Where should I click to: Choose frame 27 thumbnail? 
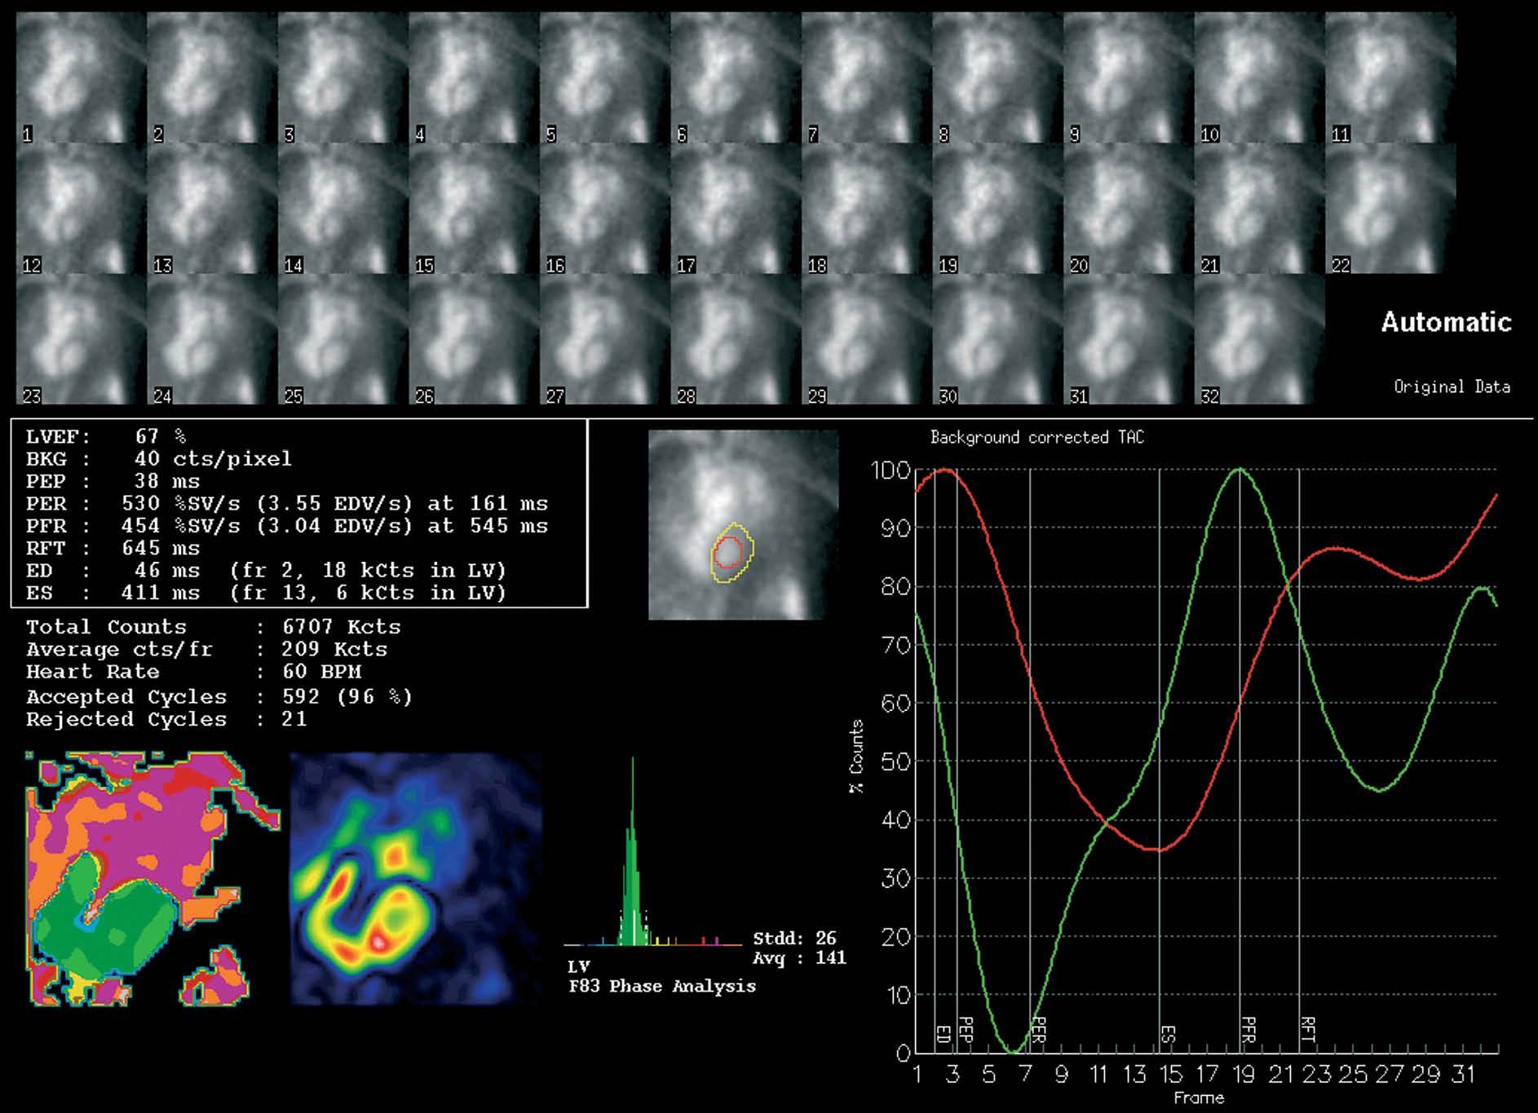(x=603, y=340)
